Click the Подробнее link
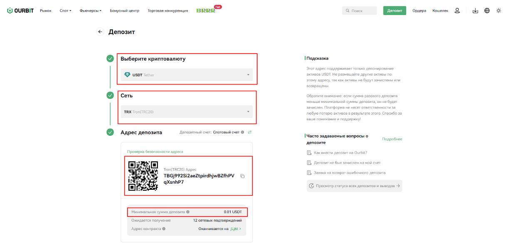 pyautogui.click(x=392, y=139)
